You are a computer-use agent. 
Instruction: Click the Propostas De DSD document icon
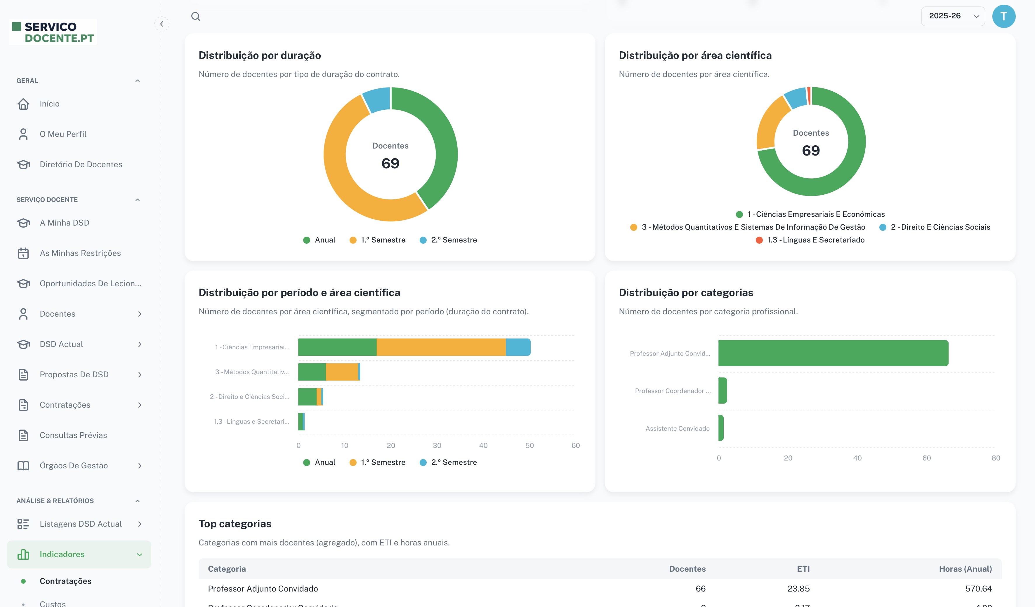[23, 375]
